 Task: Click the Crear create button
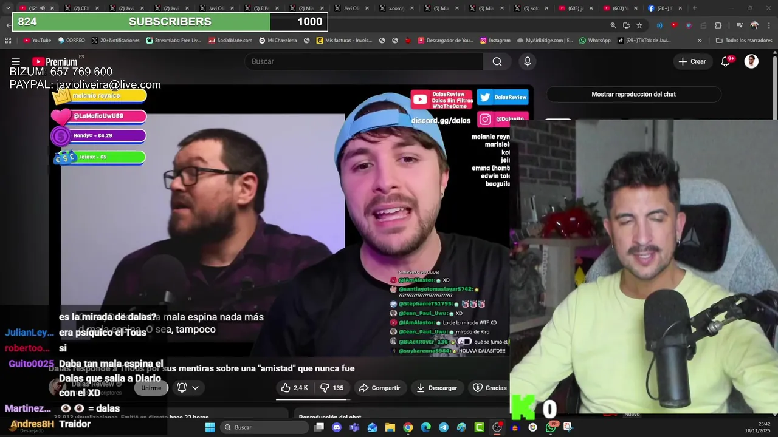click(692, 61)
